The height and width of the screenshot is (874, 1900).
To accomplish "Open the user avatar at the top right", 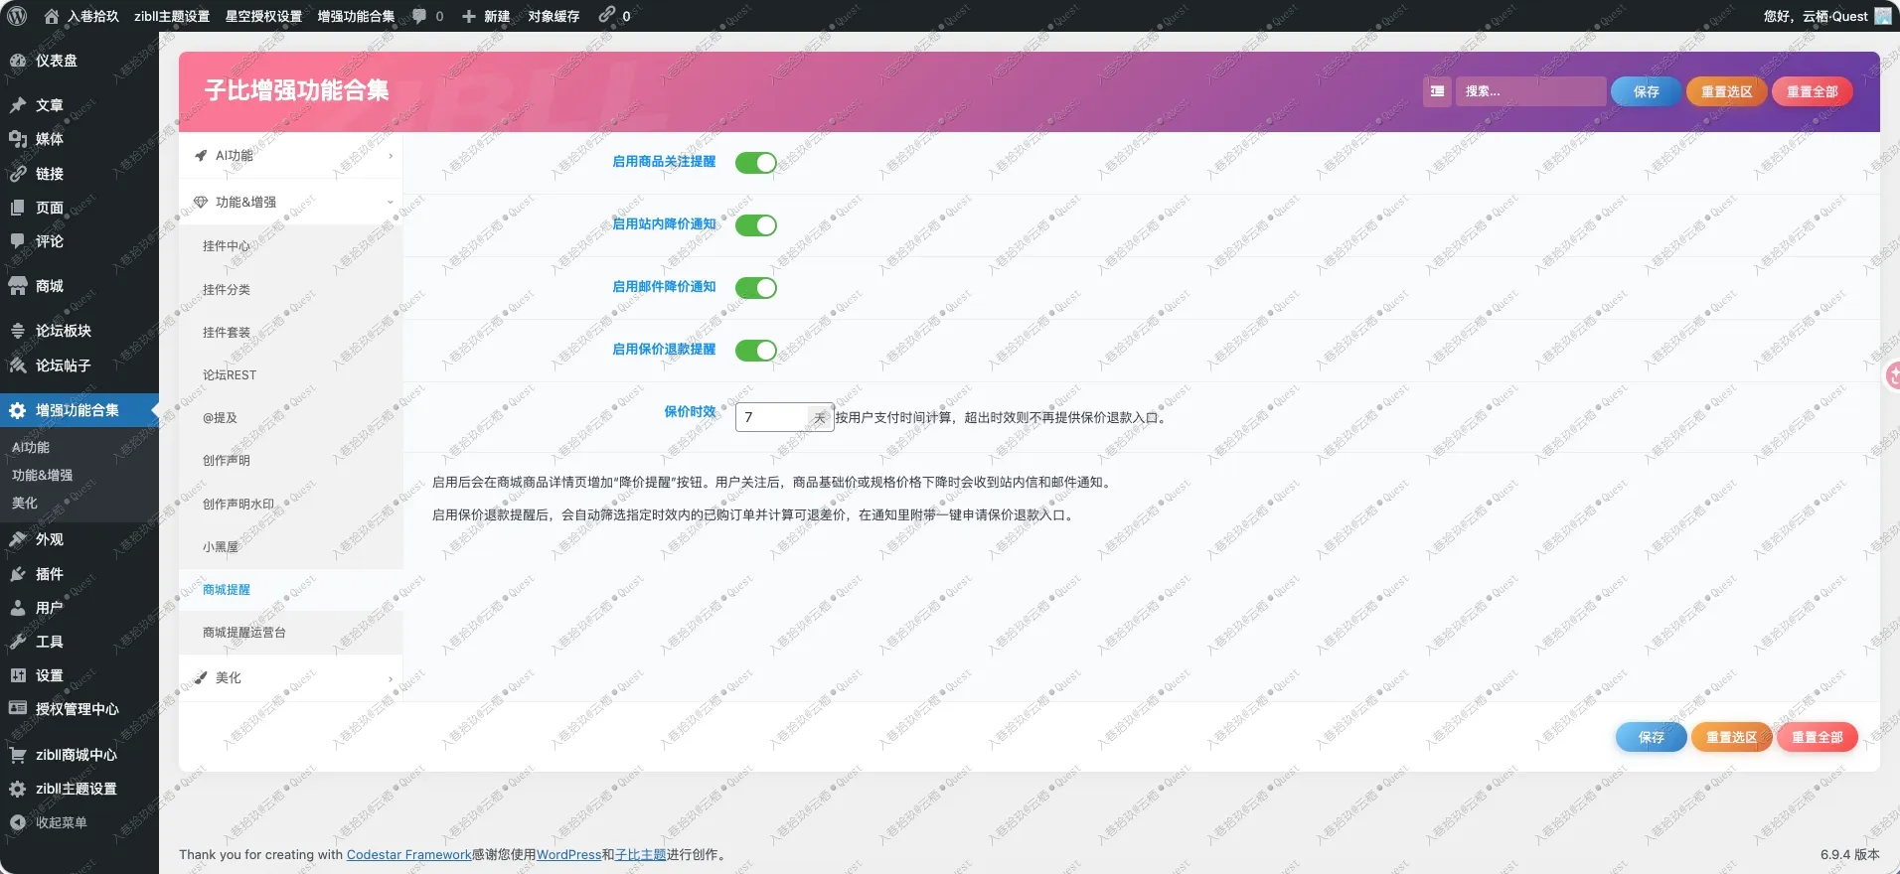I will click(x=1883, y=16).
